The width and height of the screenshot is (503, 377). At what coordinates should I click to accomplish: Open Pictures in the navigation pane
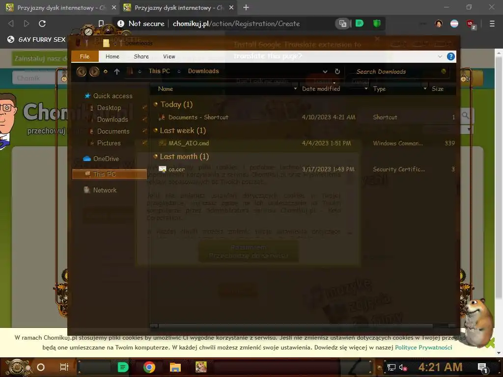click(x=109, y=143)
